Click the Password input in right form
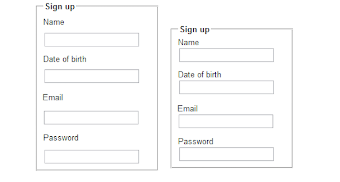This screenshot has width=340, height=182. tap(226, 154)
